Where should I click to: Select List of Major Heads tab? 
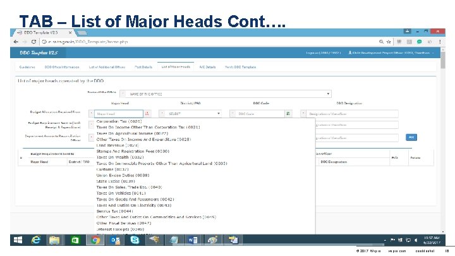pyautogui.click(x=176, y=67)
